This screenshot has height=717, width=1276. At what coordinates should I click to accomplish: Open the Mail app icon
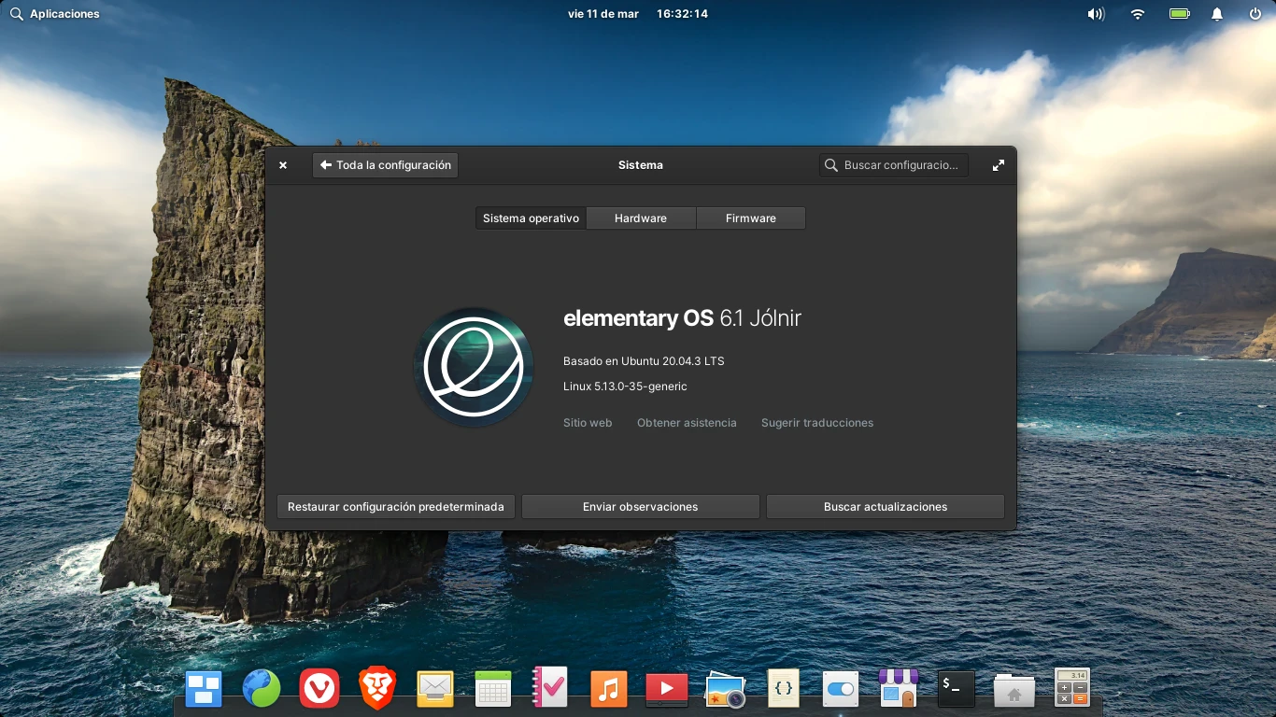coord(435,689)
